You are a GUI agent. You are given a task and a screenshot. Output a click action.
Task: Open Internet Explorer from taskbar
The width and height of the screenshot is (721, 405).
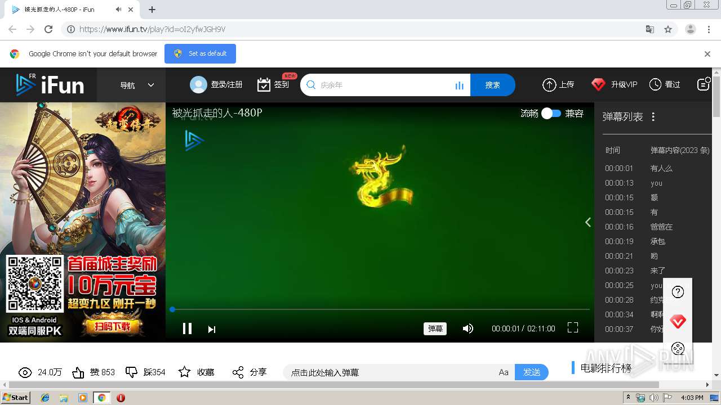tap(45, 398)
